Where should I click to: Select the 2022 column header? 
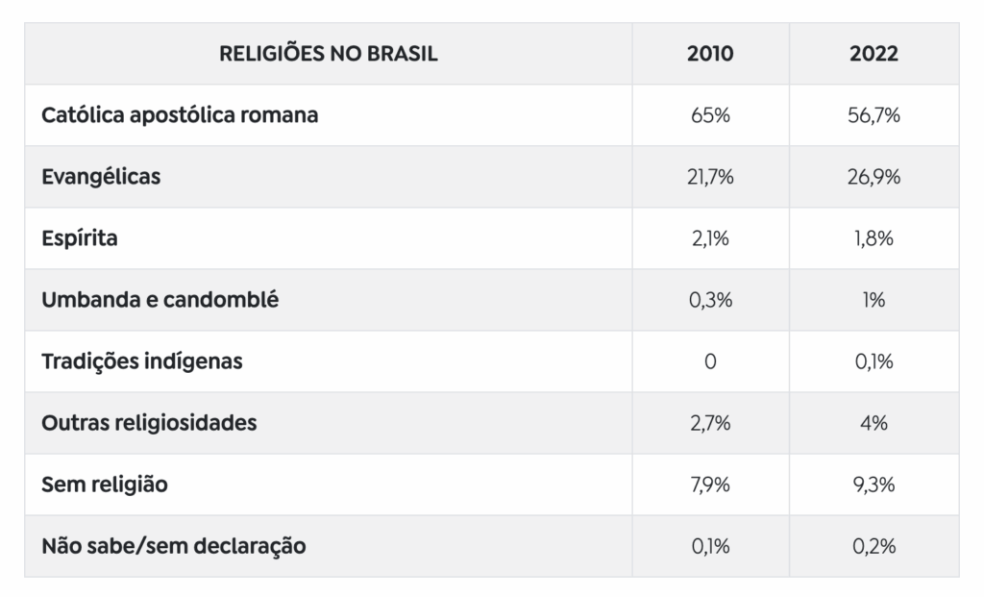click(873, 54)
